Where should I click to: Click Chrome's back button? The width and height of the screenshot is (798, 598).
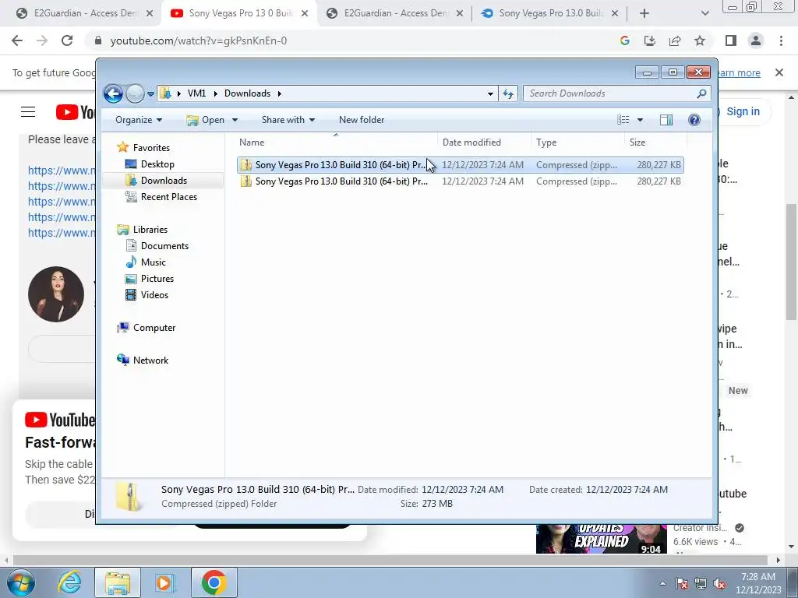point(17,40)
